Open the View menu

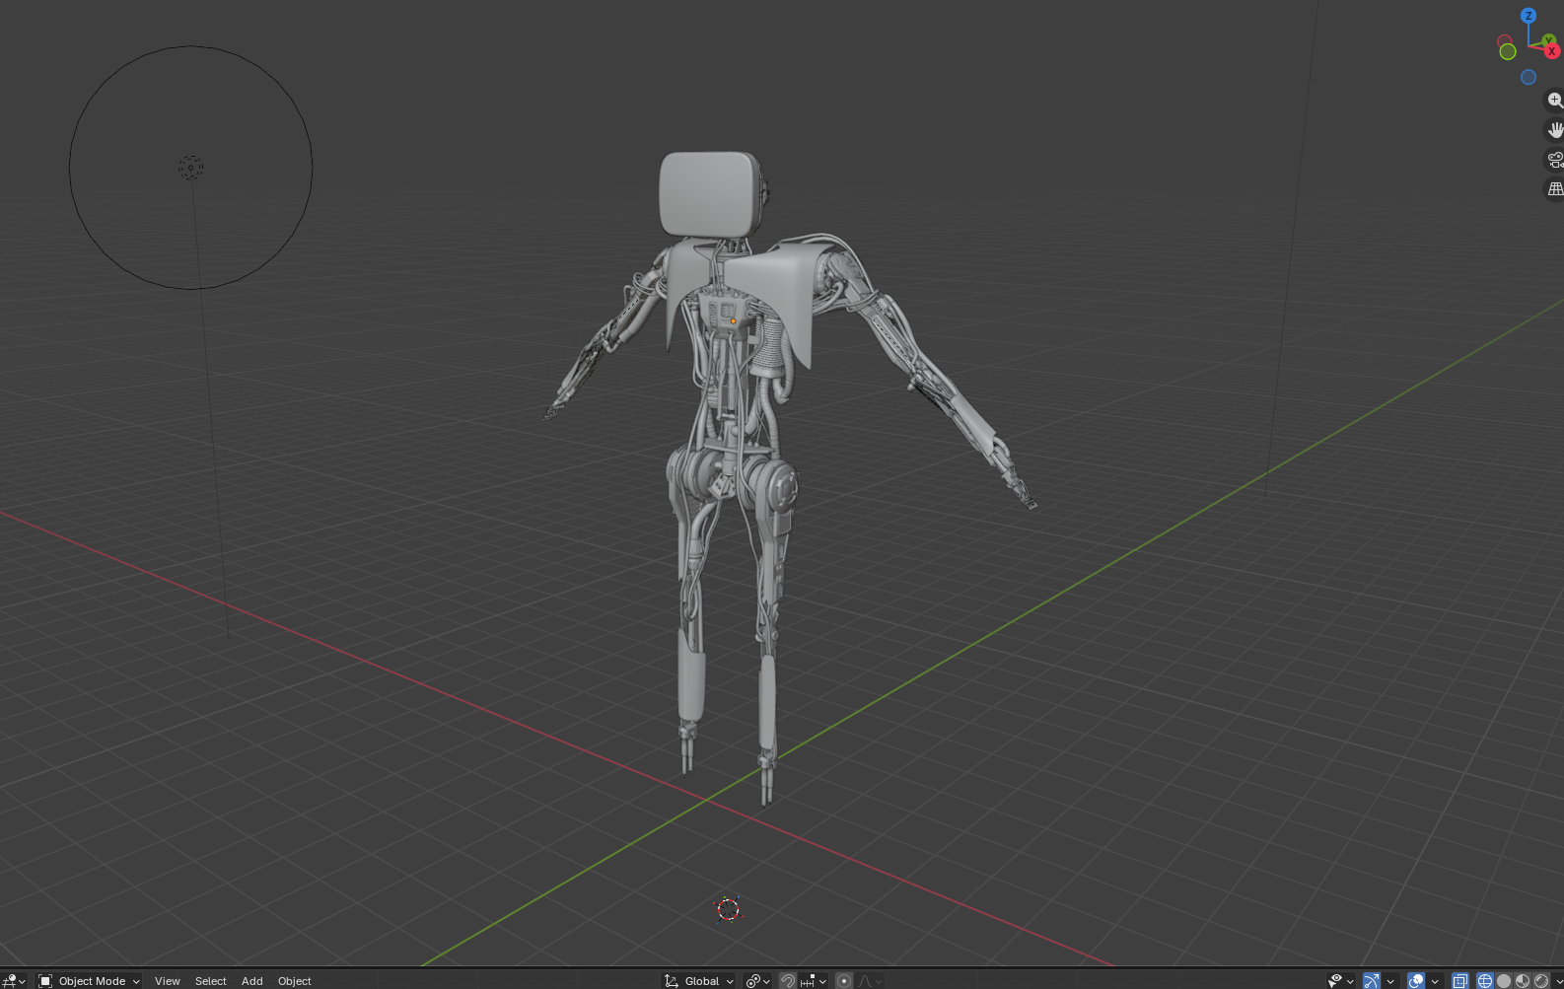click(168, 981)
